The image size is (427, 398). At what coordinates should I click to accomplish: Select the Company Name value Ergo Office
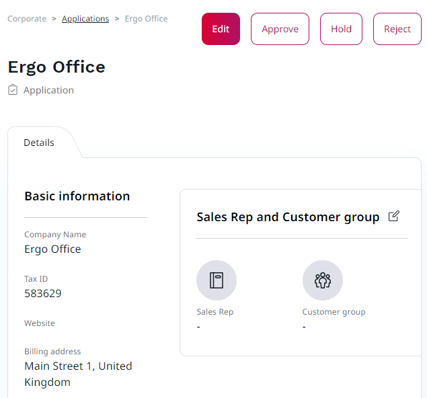[52, 249]
